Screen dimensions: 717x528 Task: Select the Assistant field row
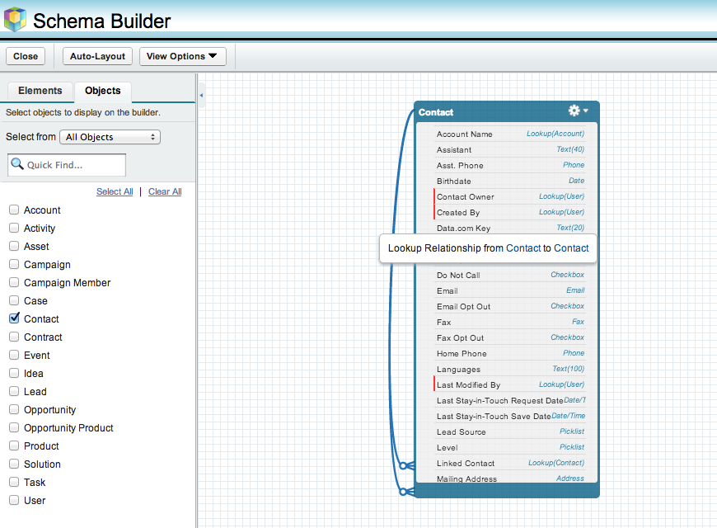(509, 149)
